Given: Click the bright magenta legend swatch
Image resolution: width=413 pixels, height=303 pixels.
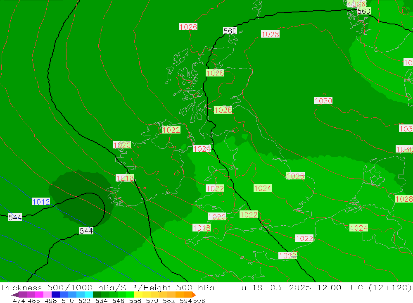Looking at the screenshot, I should 39,295.
